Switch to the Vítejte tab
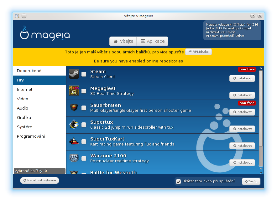 coord(123,41)
